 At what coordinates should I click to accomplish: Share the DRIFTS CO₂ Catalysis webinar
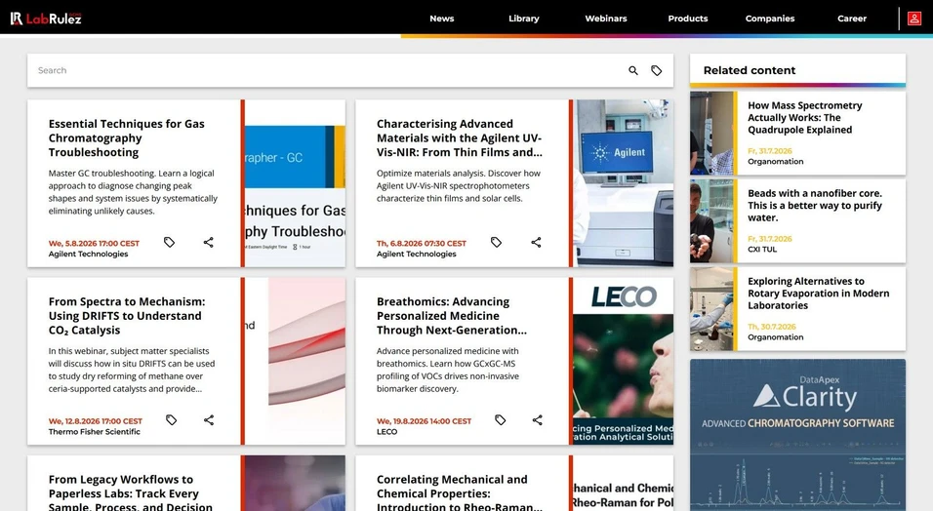tap(209, 420)
